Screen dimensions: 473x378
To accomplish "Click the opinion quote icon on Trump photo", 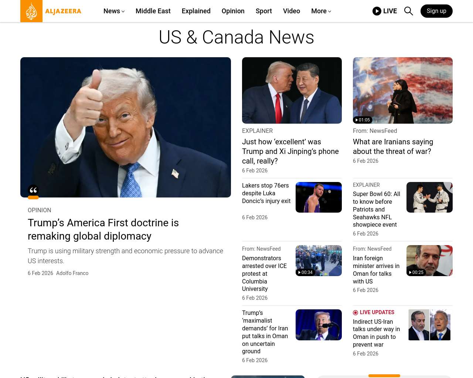I will point(33,190).
